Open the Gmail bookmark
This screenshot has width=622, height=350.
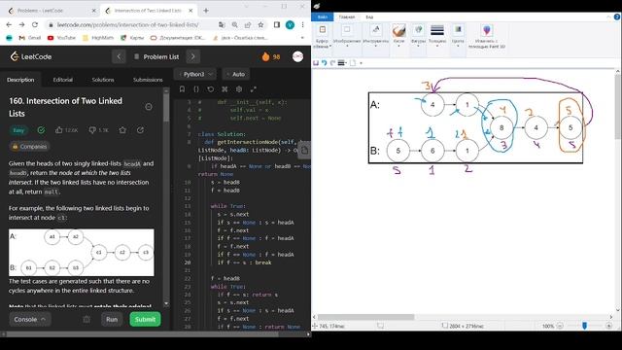click(x=30, y=38)
